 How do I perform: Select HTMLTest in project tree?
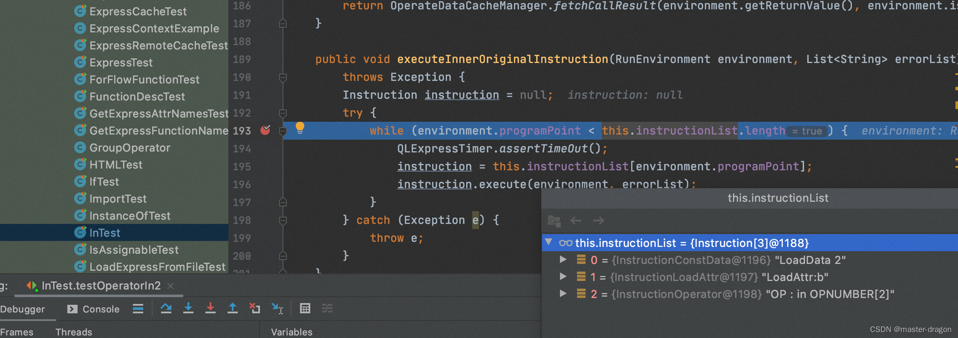tap(115, 165)
